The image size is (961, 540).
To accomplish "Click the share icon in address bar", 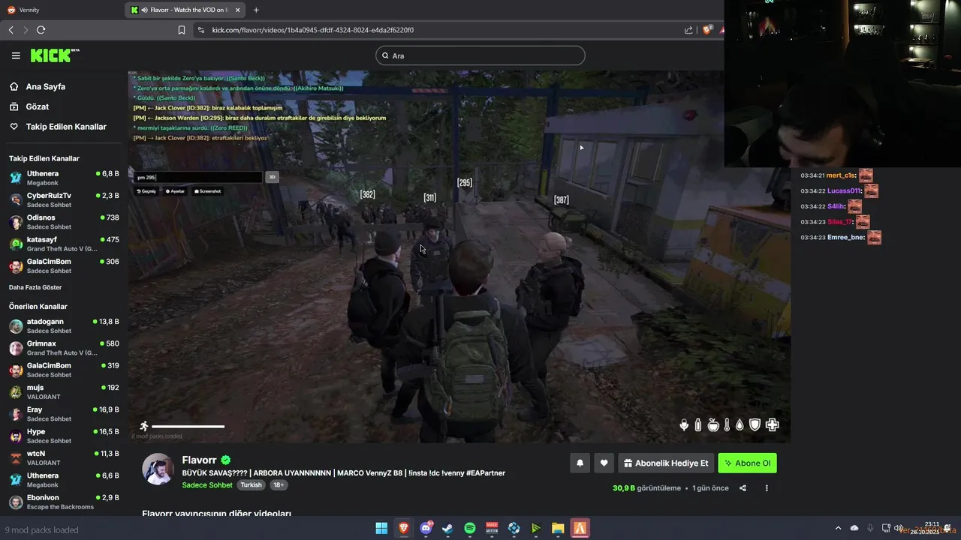I will coord(688,30).
